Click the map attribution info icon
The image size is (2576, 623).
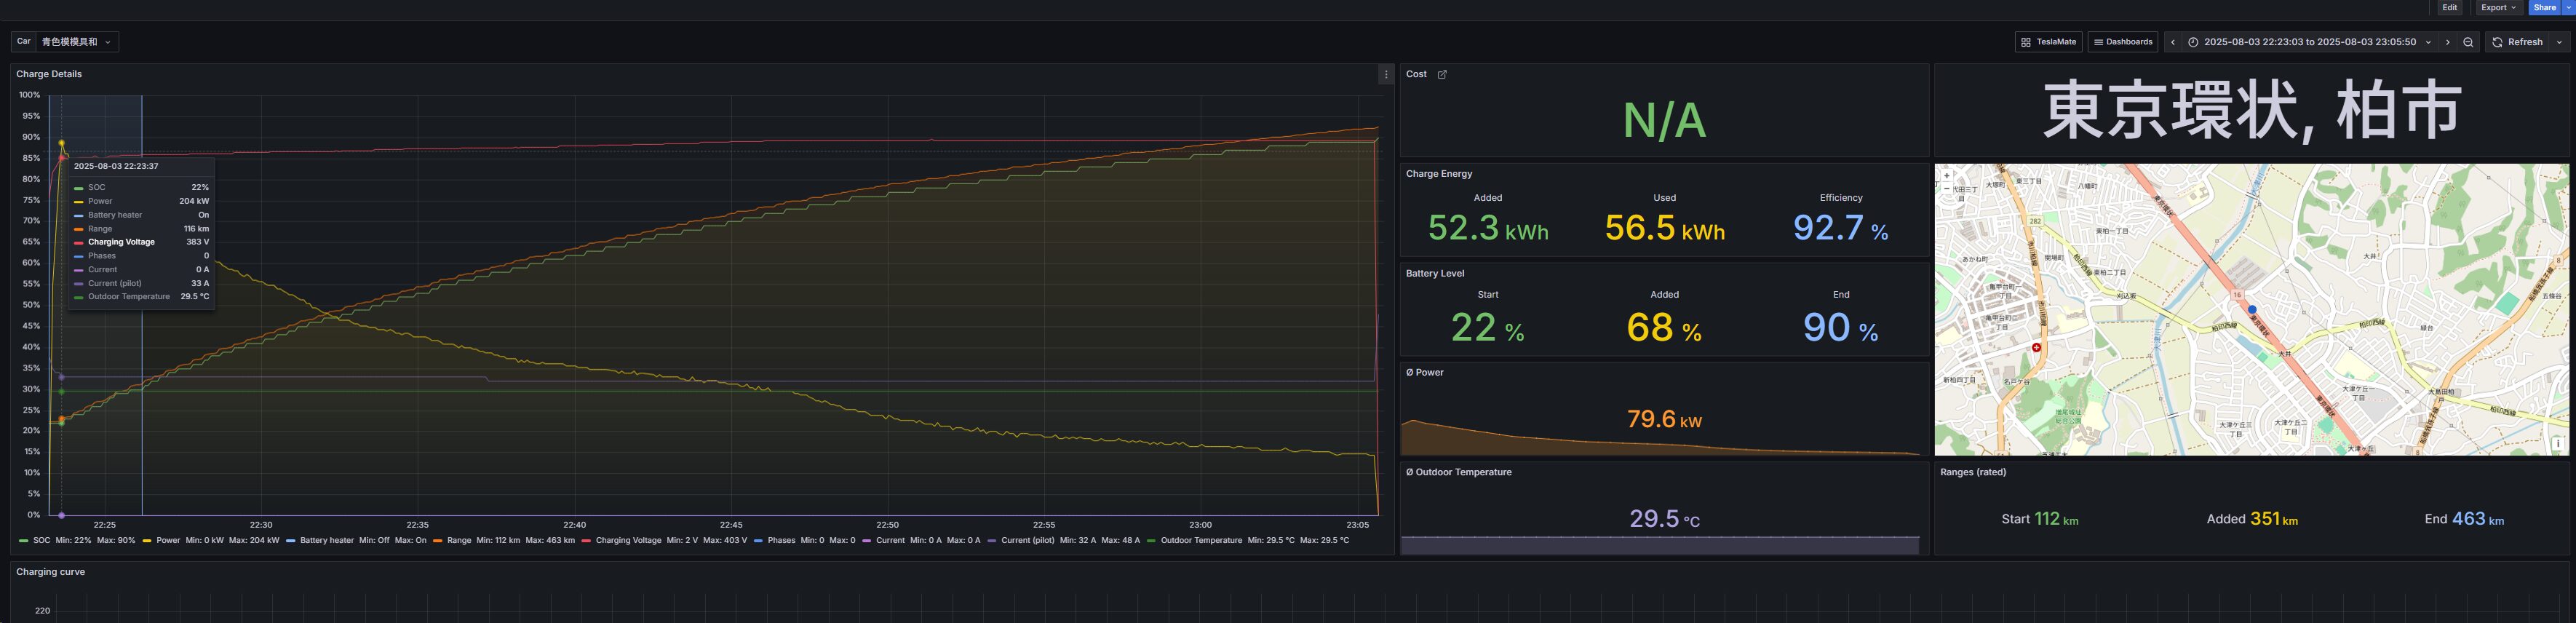[2557, 443]
